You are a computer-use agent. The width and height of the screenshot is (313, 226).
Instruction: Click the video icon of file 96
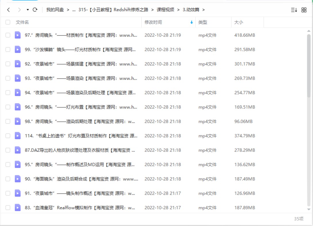click(x=18, y=107)
